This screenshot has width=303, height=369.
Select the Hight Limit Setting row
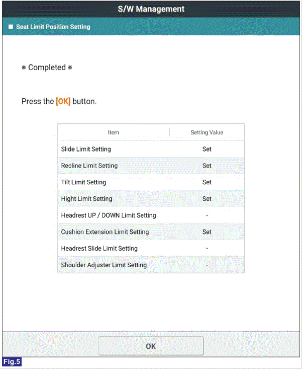click(151, 199)
